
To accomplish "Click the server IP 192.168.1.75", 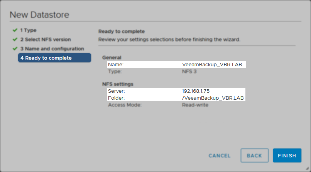I will (x=196, y=91).
